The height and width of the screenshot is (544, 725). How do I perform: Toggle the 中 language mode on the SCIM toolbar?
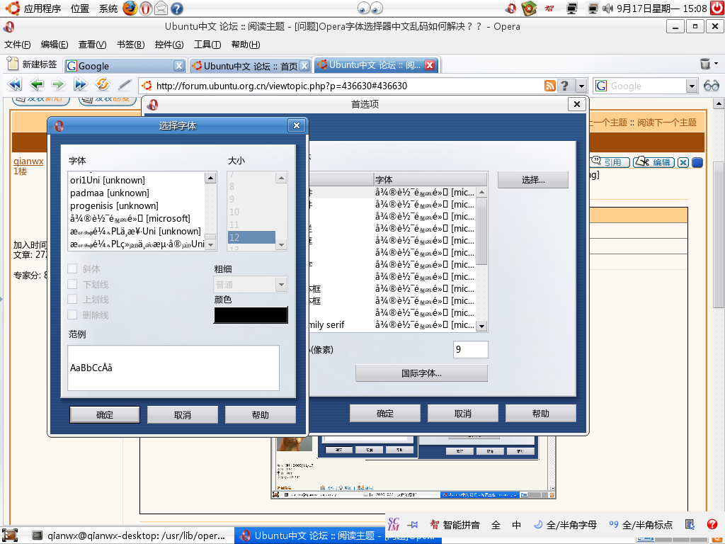pyautogui.click(x=516, y=525)
